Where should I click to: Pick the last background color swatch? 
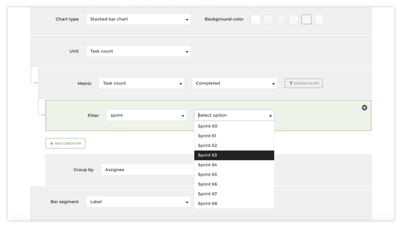tap(319, 19)
